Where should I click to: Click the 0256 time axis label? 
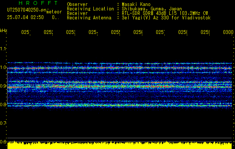(x=138, y=32)
